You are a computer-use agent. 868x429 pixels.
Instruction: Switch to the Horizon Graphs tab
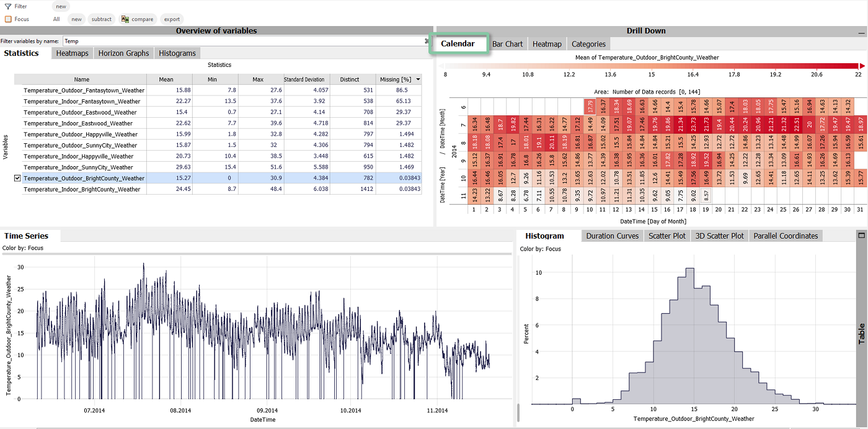123,53
